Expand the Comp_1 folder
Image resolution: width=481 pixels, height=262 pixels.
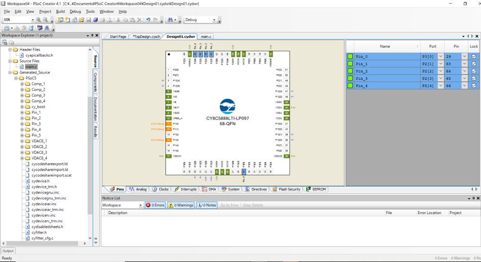[x=22, y=84]
